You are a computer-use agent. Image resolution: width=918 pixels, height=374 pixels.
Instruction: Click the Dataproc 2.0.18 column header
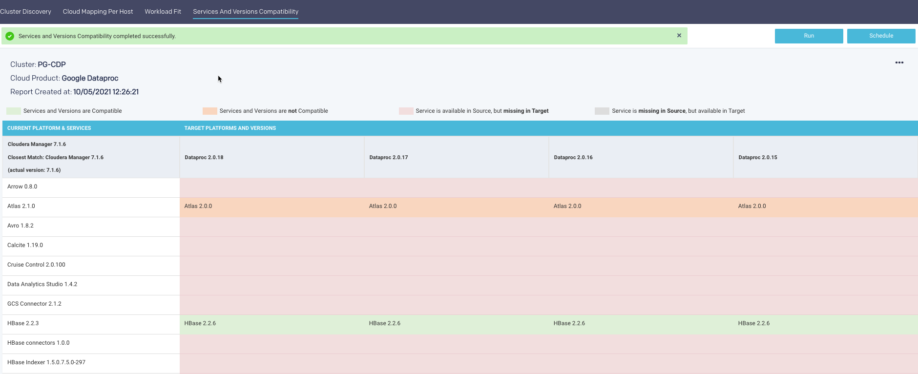(x=271, y=157)
